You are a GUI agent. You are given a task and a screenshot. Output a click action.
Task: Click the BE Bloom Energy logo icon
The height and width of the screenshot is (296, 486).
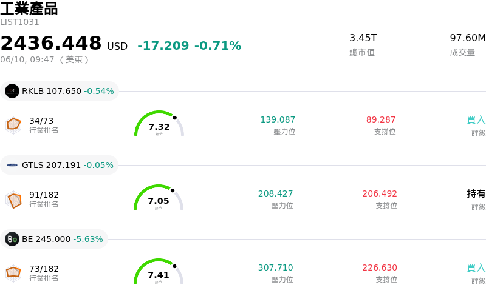click(12, 239)
